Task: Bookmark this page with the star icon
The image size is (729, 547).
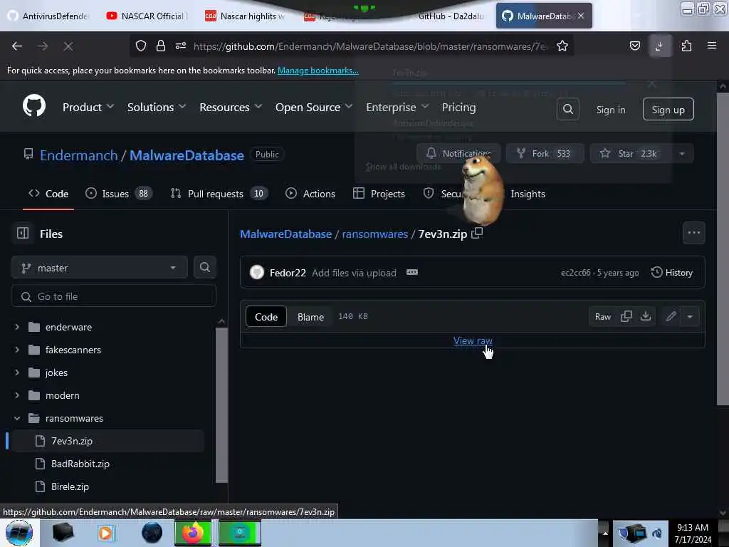Action: 562,46
